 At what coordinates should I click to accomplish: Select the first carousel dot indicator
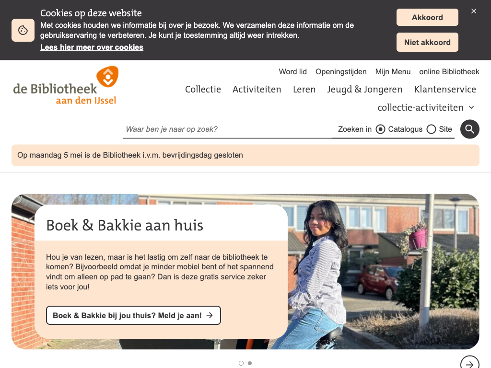tap(241, 363)
